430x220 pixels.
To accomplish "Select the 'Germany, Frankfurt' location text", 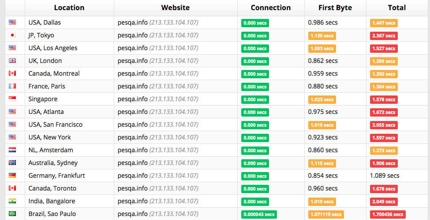I will [57, 176].
